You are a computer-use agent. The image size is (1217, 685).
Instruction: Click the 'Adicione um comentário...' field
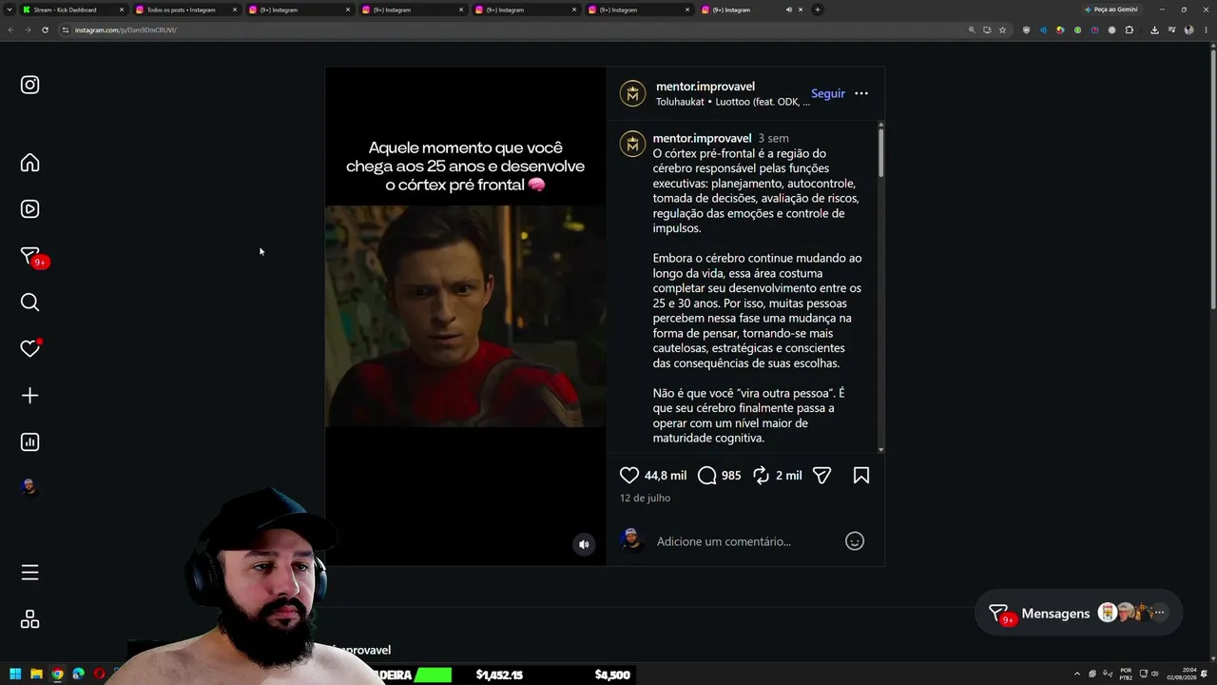click(x=724, y=541)
